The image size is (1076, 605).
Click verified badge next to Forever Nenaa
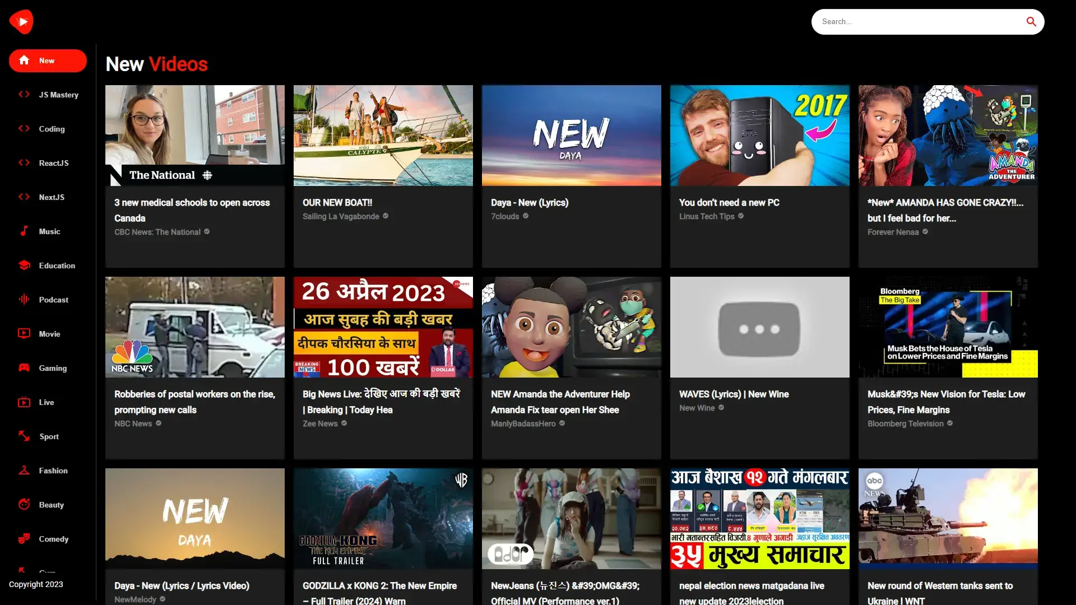click(x=925, y=231)
